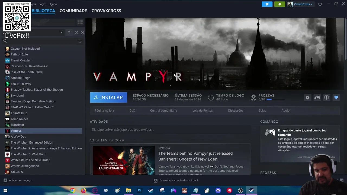Open Google Chrome from taskbar
347x195 pixels.
72,190
